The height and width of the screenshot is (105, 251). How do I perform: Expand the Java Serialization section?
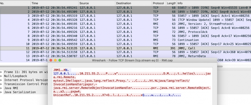2,92
